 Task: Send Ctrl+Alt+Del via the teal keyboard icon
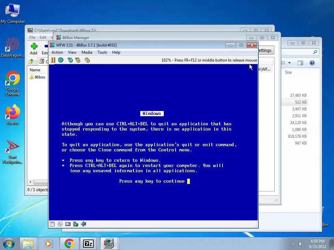coord(70,60)
